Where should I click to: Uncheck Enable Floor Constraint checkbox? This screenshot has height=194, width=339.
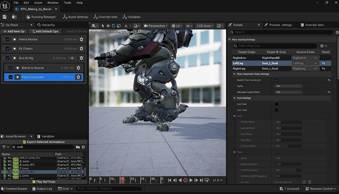276,80
